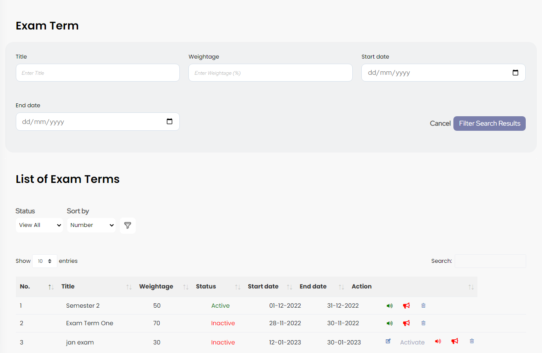Open the Status dropdown showing View All

[x=39, y=225]
